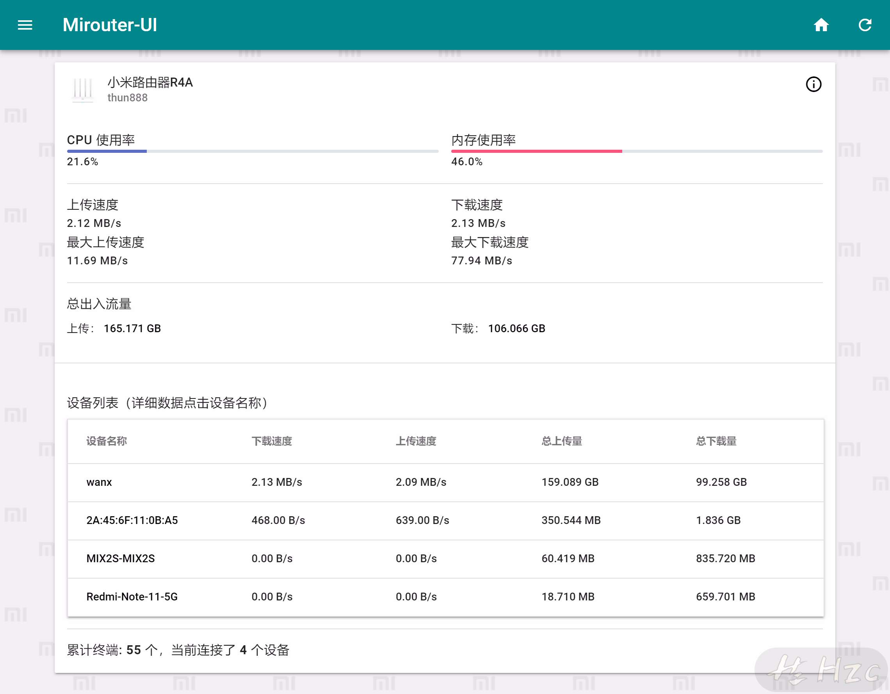This screenshot has height=694, width=890.
Task: Select the thun888 subtitle text
Action: [x=128, y=98]
